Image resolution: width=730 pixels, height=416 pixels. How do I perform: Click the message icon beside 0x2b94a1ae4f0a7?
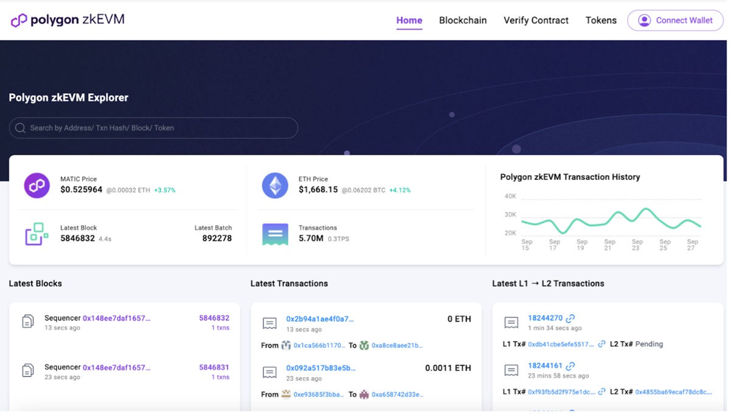click(x=269, y=323)
